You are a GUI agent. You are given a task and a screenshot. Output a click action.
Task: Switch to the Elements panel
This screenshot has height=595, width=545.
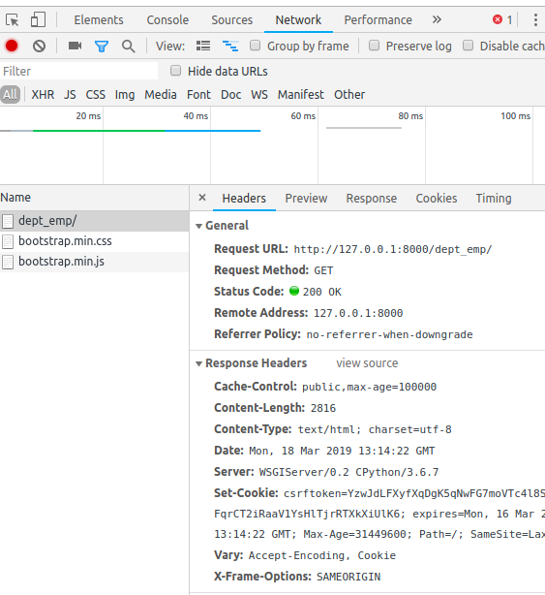tap(99, 19)
